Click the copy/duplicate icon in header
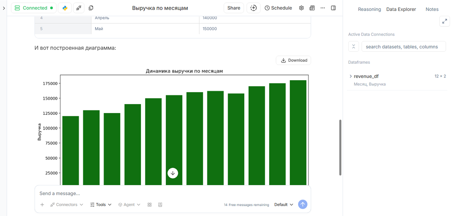 91,8
